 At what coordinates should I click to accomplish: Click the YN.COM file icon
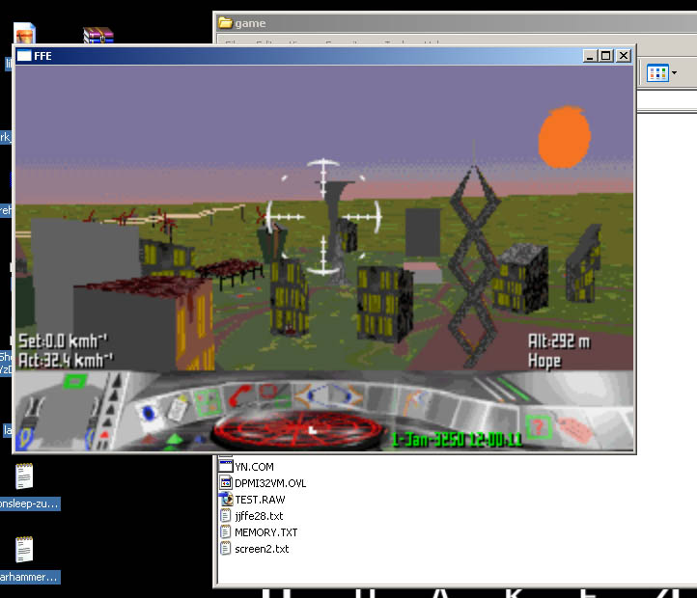pyautogui.click(x=226, y=466)
